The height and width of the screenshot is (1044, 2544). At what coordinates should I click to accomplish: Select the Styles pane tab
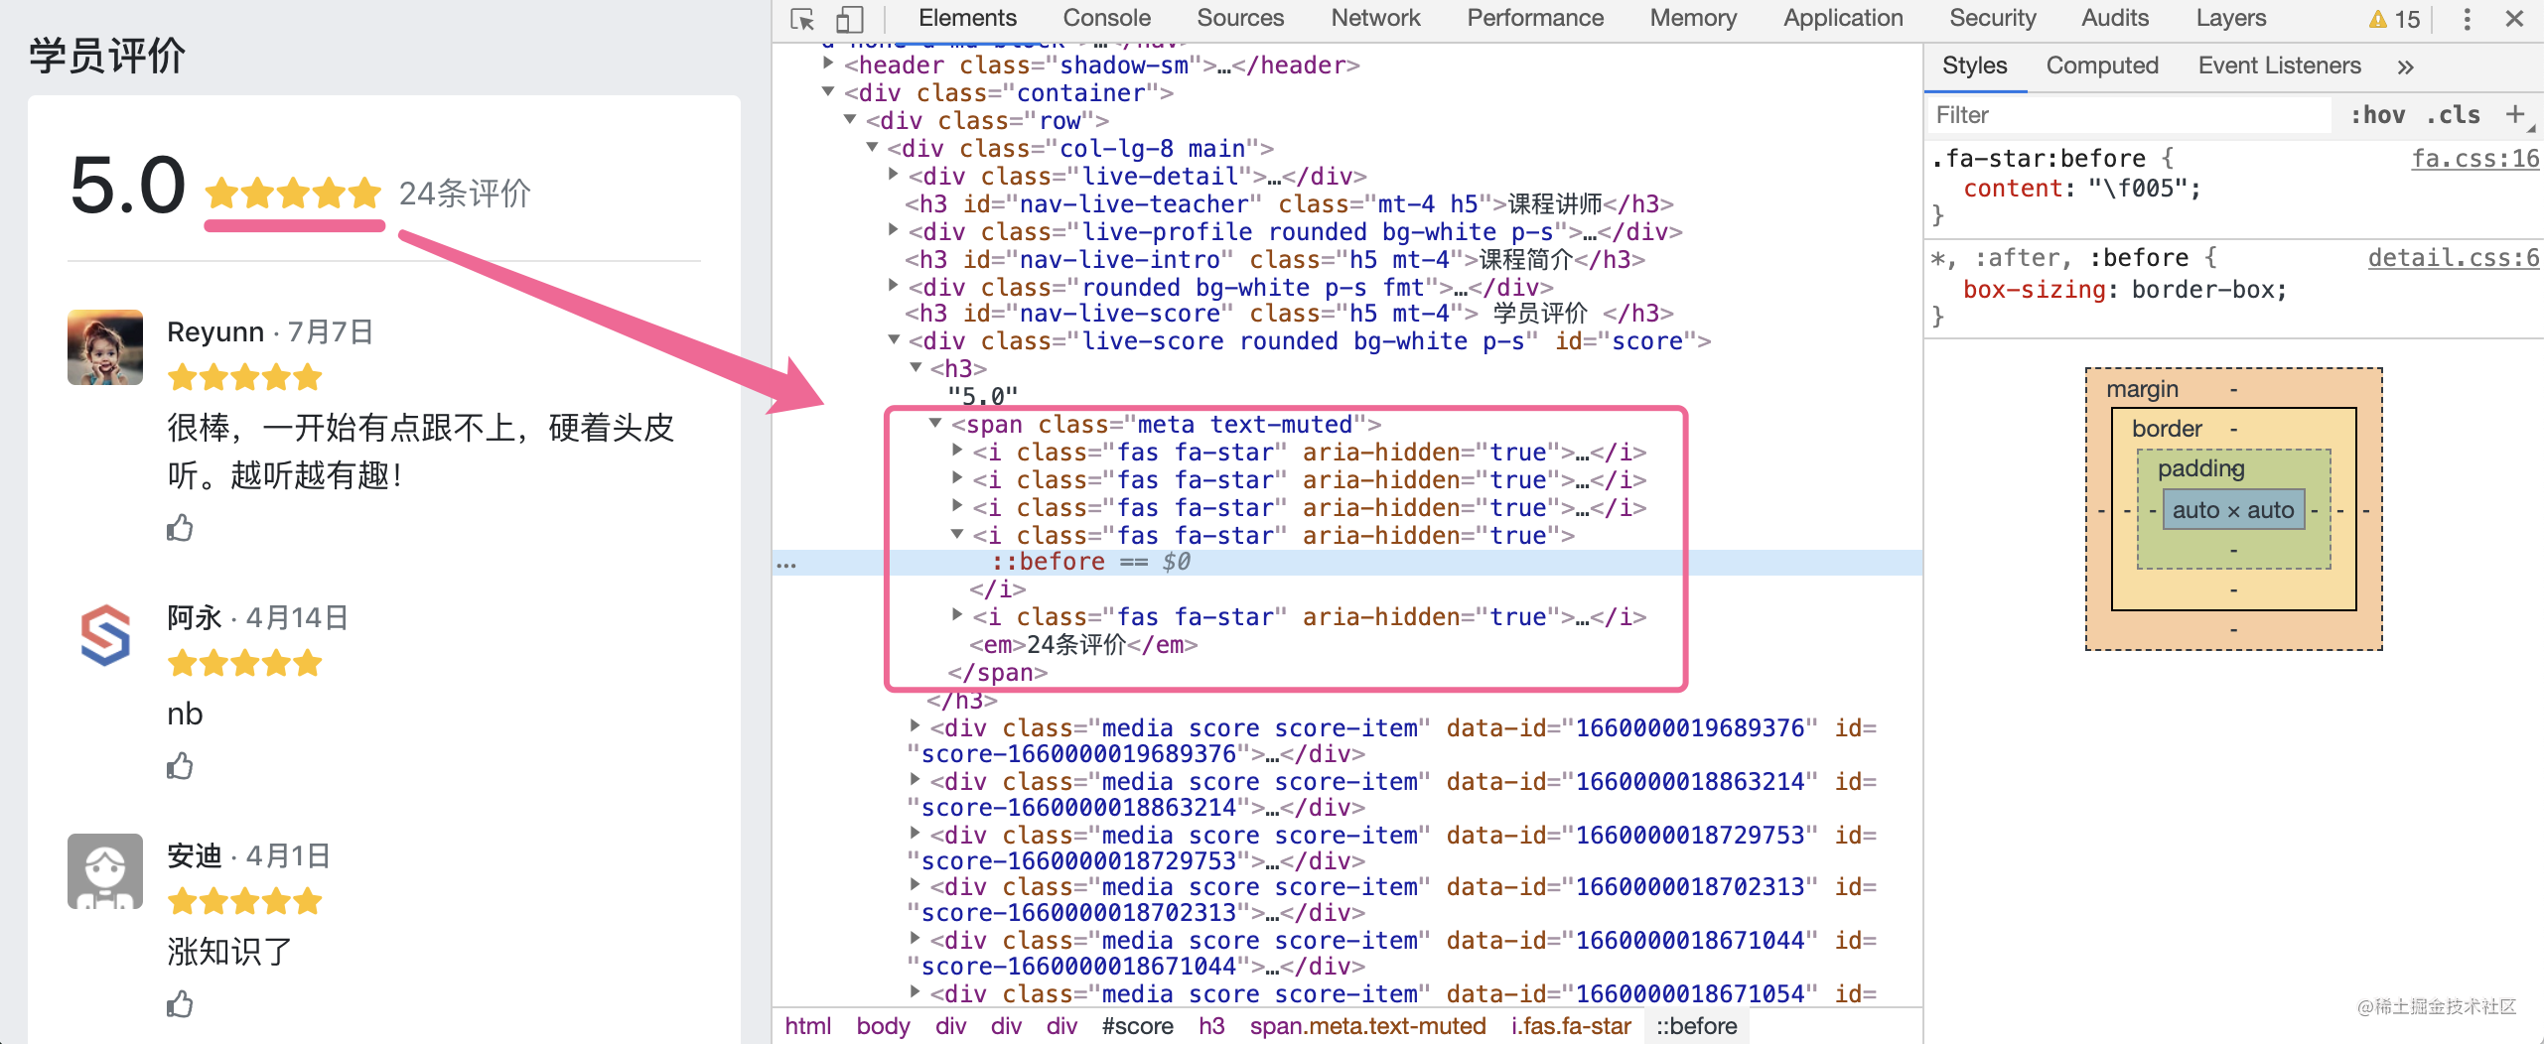pos(1974,65)
